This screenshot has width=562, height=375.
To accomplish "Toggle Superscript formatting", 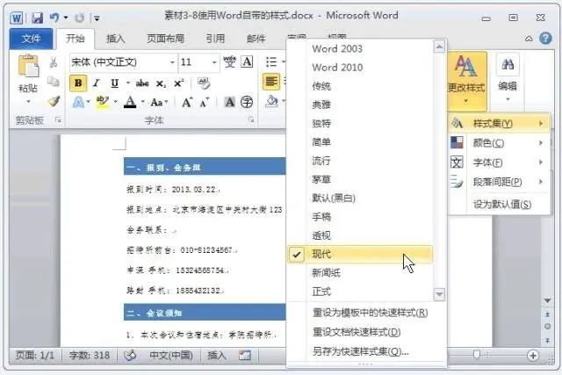I will (x=178, y=83).
